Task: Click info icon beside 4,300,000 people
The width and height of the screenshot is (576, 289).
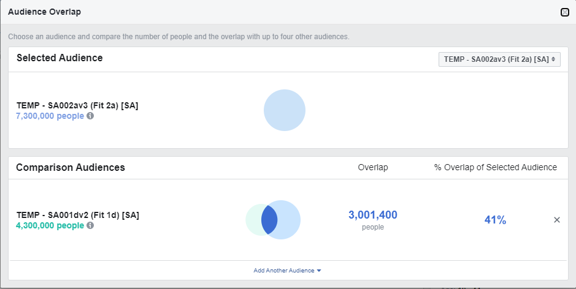Action: point(90,226)
